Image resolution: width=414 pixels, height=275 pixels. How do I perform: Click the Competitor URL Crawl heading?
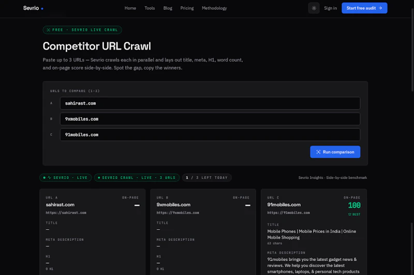97,46
